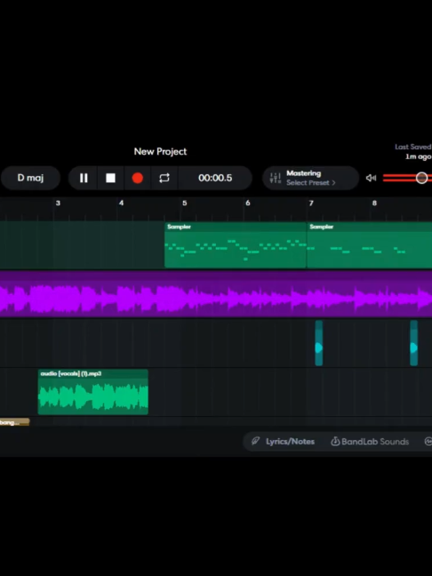This screenshot has height=576, width=432.
Task: Start recording with the red record button
Action: coord(138,178)
